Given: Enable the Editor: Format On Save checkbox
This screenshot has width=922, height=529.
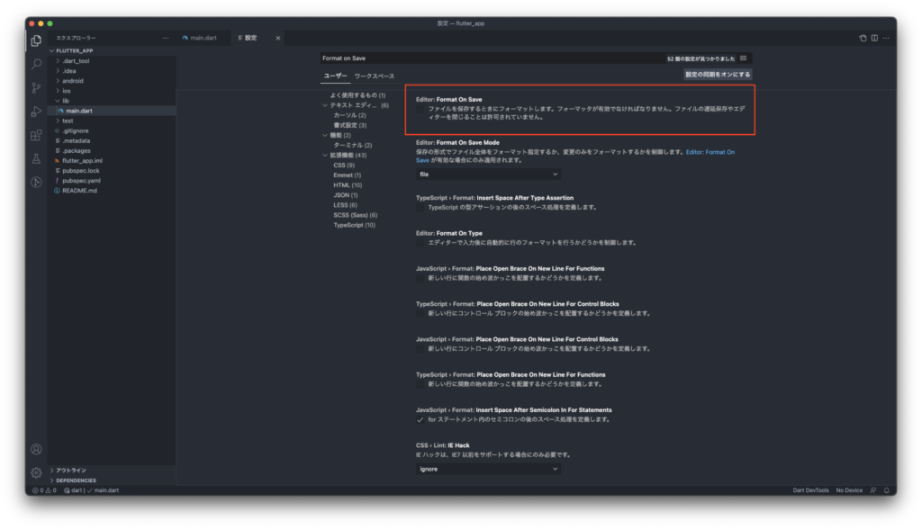Looking at the screenshot, I should click(x=420, y=107).
